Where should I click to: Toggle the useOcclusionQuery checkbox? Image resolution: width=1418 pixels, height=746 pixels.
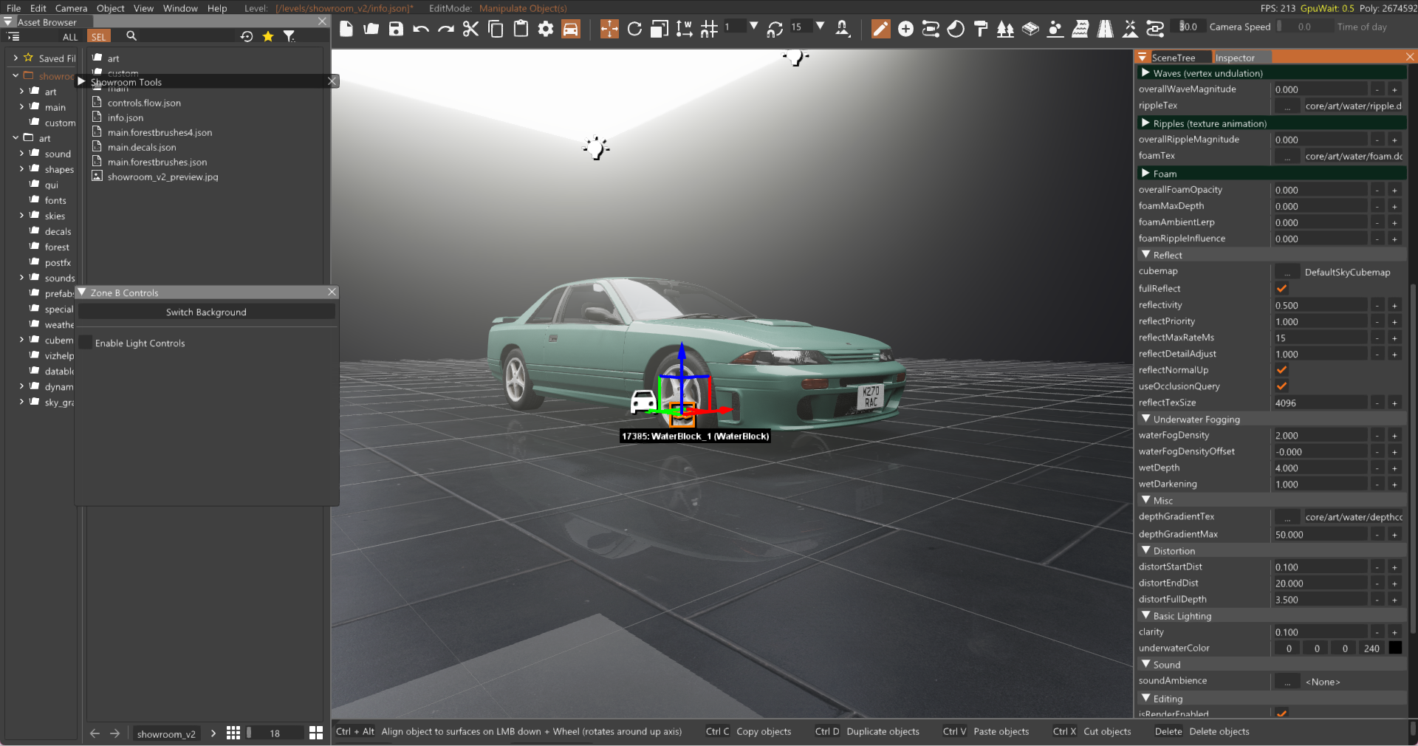[x=1281, y=386]
